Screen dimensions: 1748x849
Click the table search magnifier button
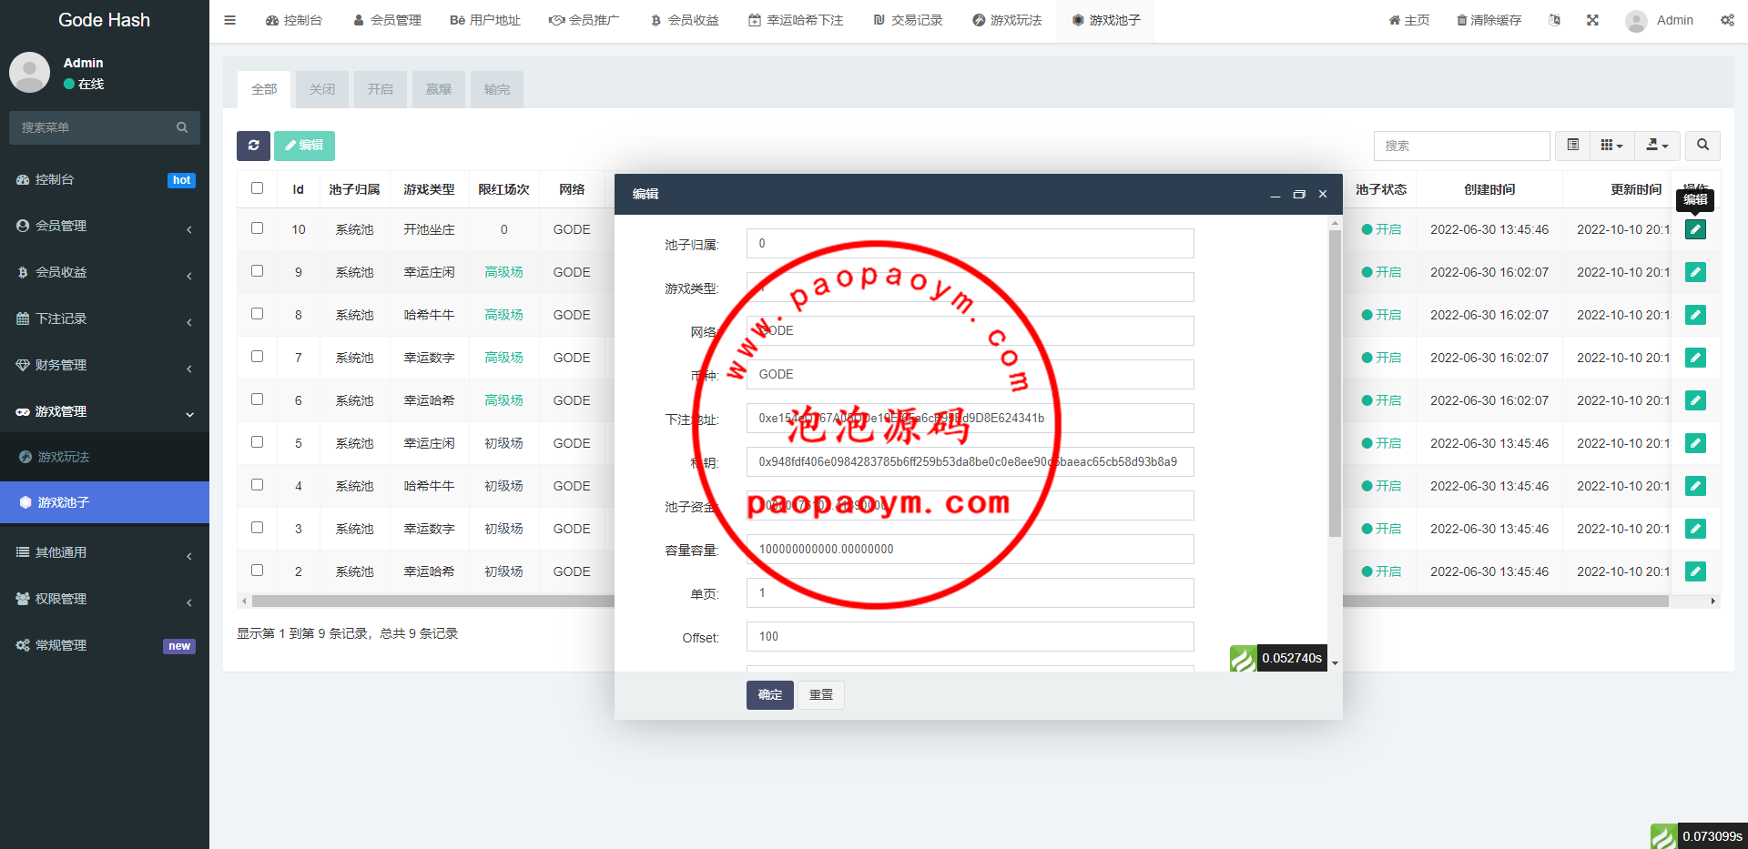pos(1702,146)
